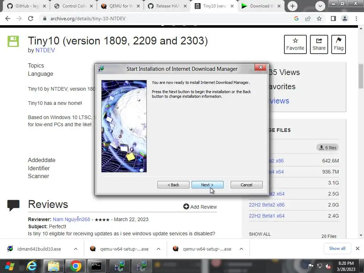The width and height of the screenshot is (364, 273).
Task: Click the Google icon in the address bar
Action: 296,18
